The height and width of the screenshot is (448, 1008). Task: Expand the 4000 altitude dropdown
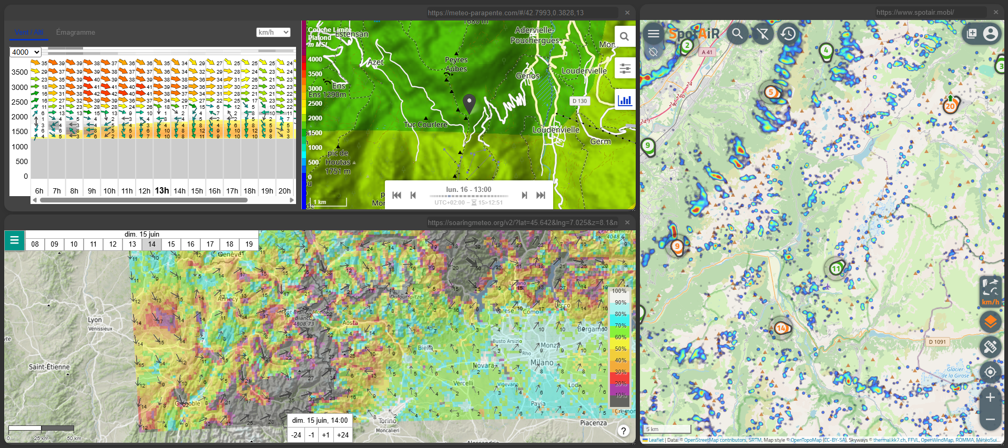coord(25,52)
